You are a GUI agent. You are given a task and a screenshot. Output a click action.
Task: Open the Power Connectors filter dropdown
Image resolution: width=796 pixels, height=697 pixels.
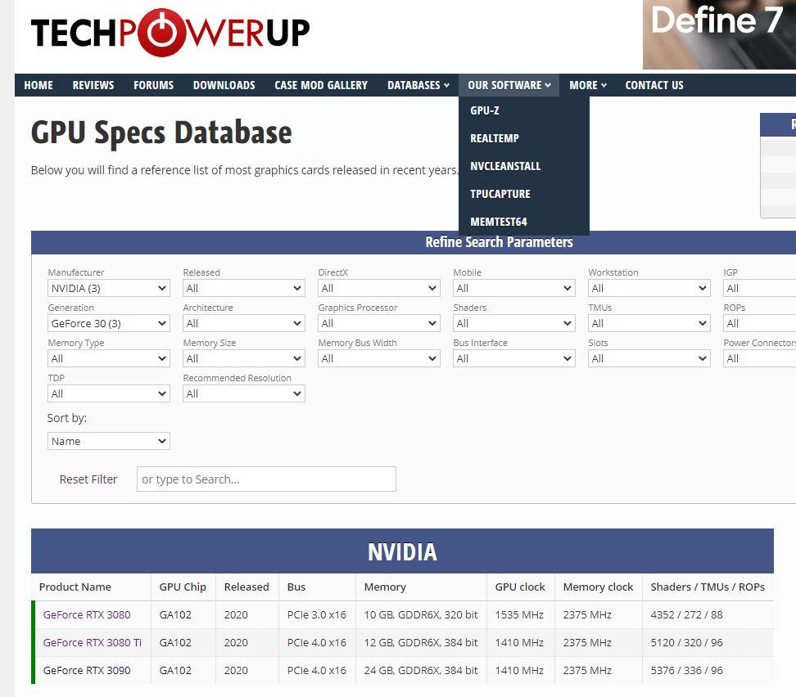[759, 358]
